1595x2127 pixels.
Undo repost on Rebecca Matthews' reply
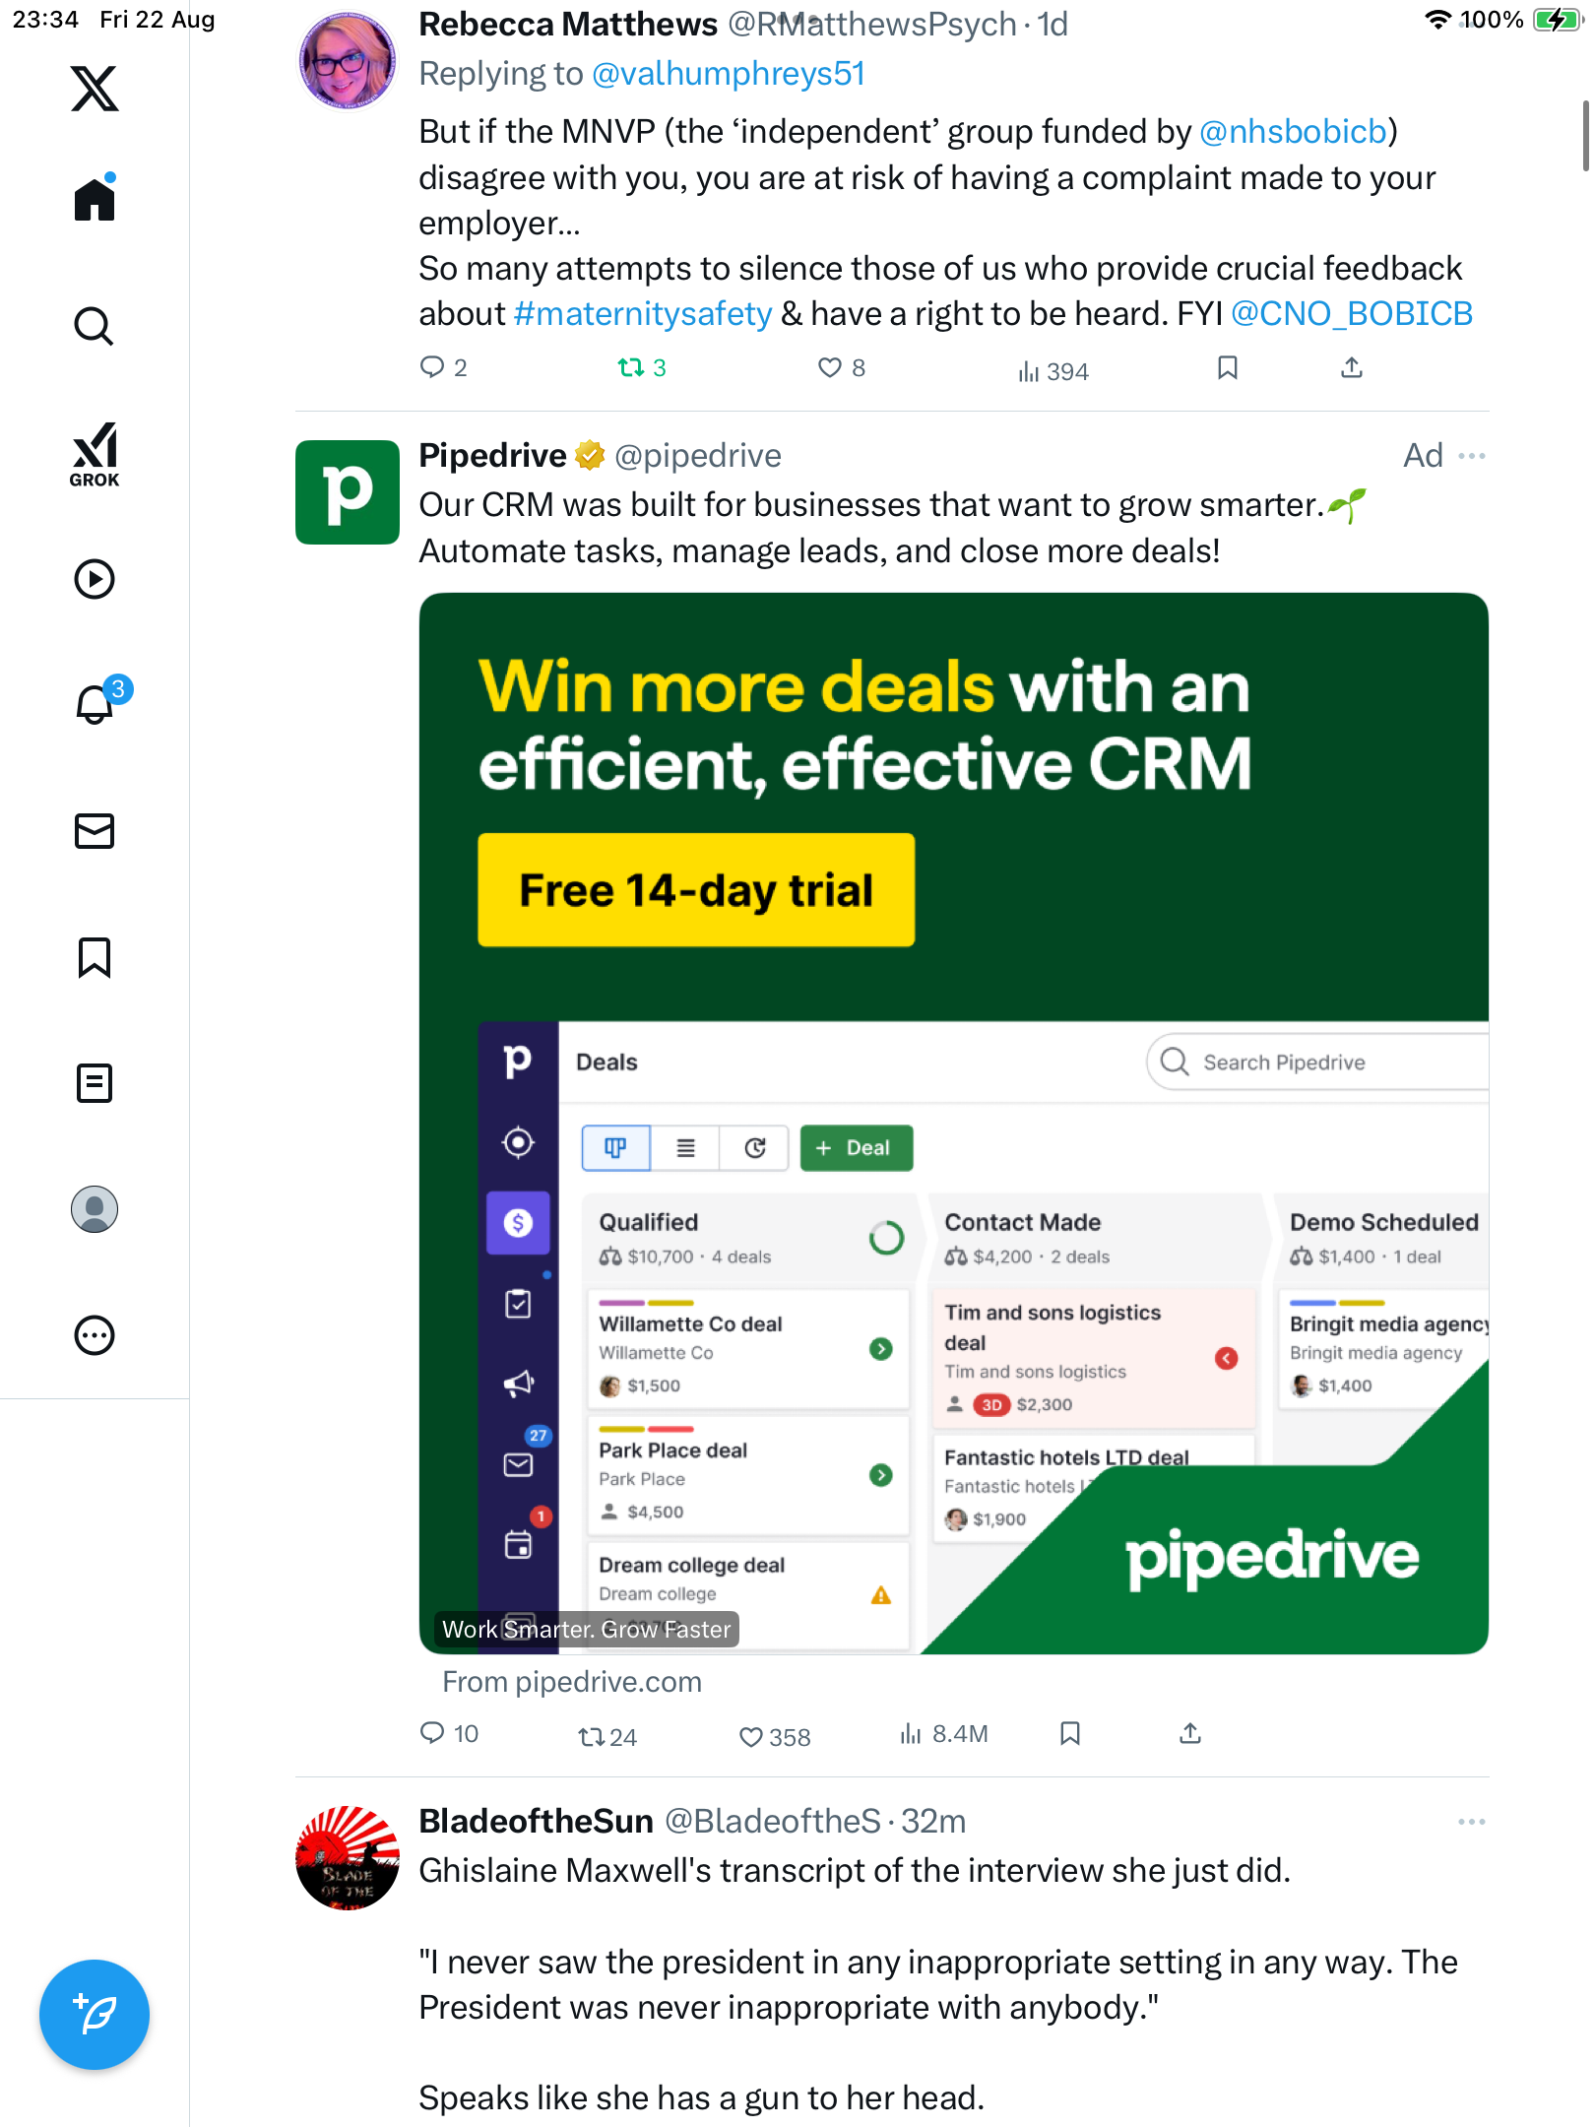click(631, 368)
